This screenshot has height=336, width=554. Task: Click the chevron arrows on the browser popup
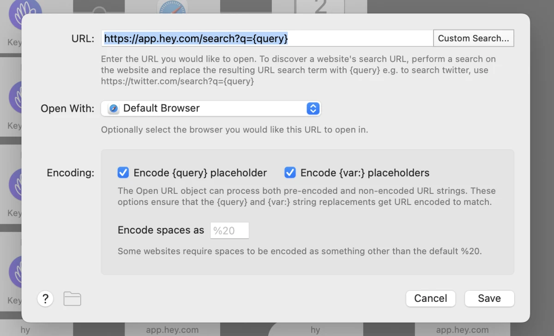[x=313, y=108]
